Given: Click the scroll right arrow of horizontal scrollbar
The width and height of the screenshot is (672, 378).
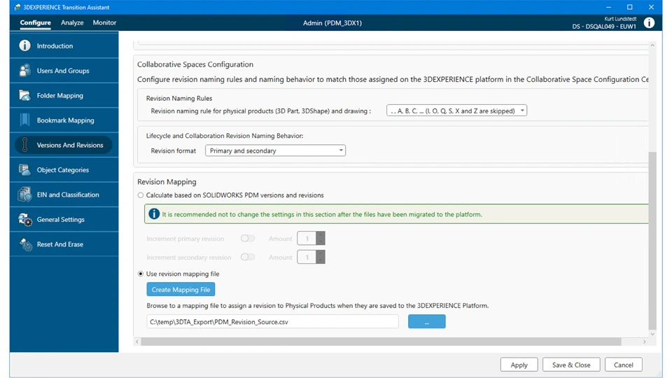Looking at the screenshot, I should (x=644, y=342).
